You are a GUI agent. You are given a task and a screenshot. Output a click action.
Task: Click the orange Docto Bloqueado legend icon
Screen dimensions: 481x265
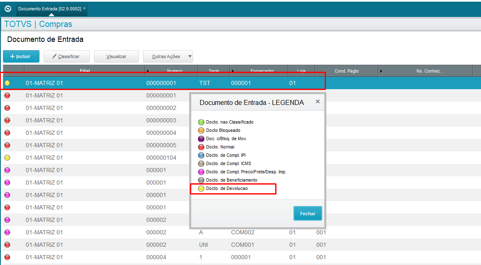click(x=201, y=130)
